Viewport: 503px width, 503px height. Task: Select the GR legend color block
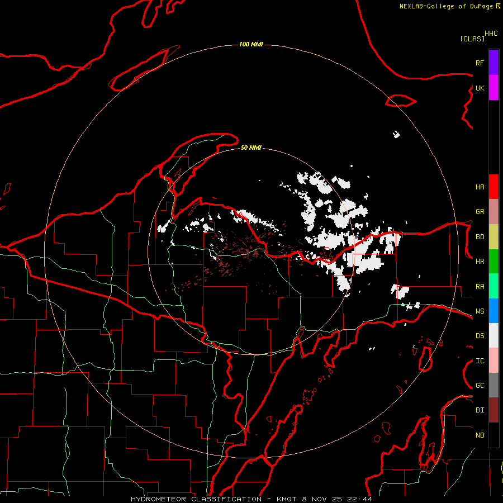pos(493,211)
